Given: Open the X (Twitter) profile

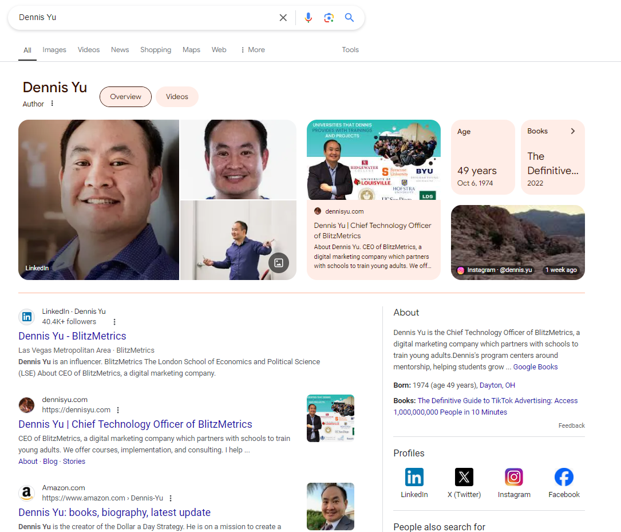Looking at the screenshot, I should point(464,477).
